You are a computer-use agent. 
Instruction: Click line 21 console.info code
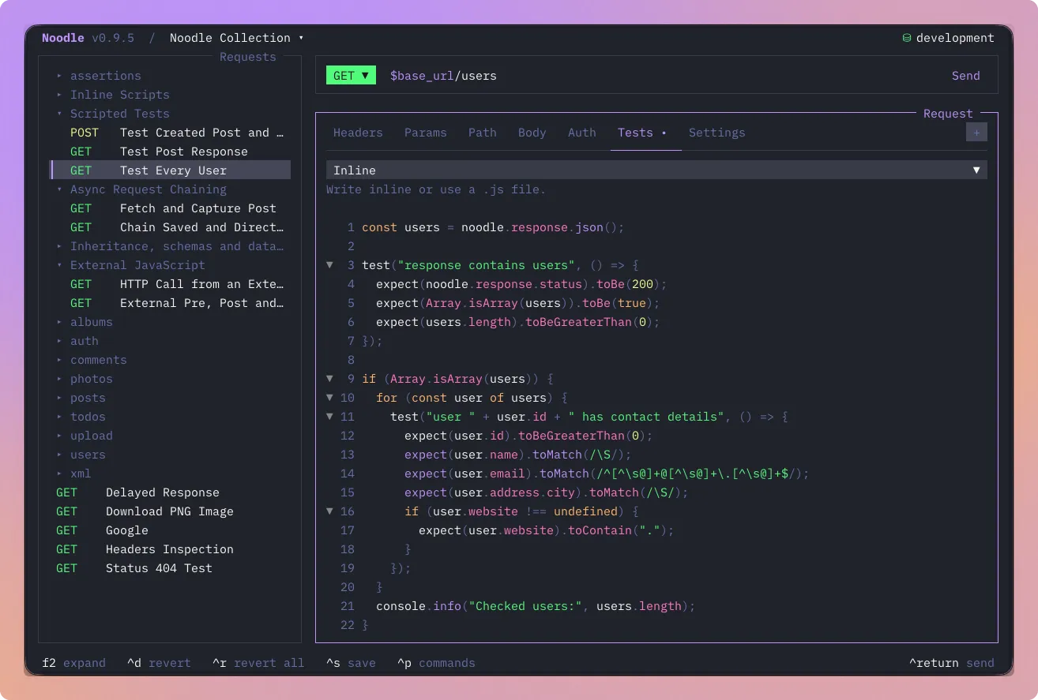pos(536,606)
